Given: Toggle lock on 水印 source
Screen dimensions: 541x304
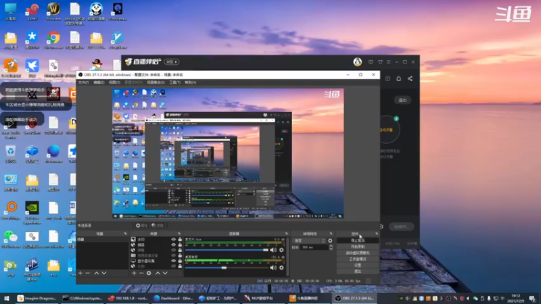Looking at the screenshot, I should [180, 239].
